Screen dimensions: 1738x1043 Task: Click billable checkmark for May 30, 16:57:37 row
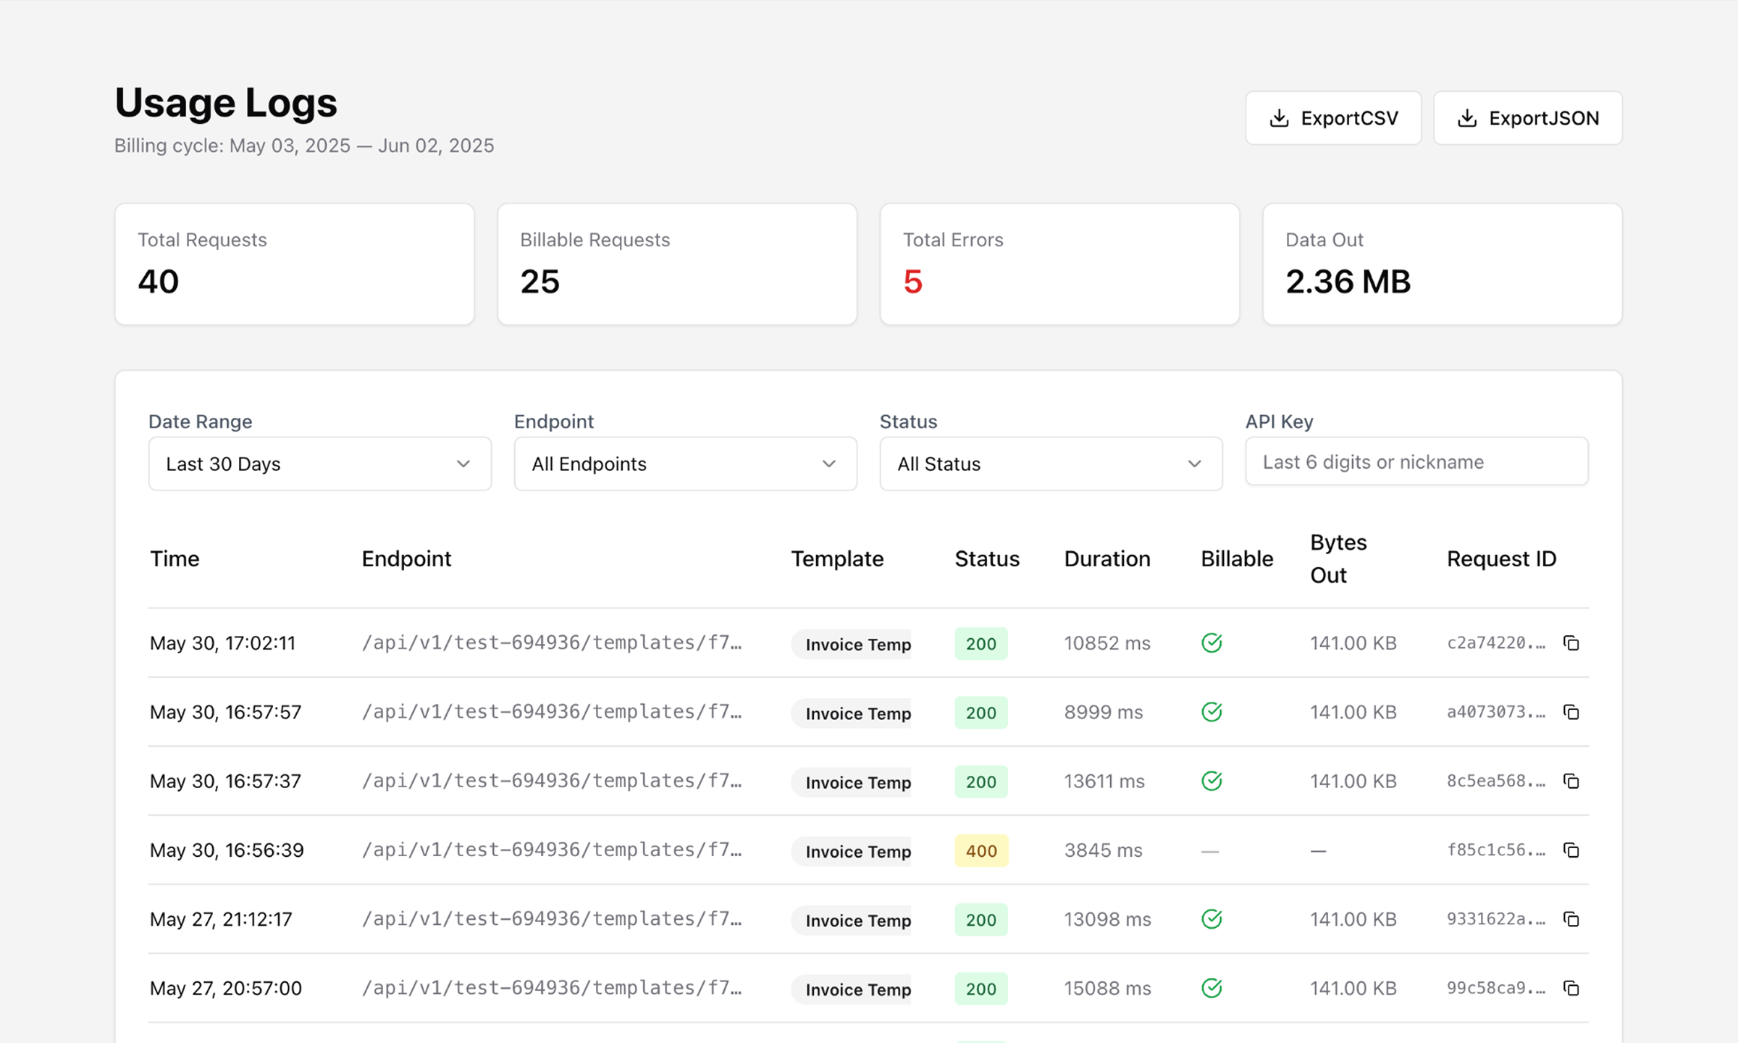pos(1212,781)
